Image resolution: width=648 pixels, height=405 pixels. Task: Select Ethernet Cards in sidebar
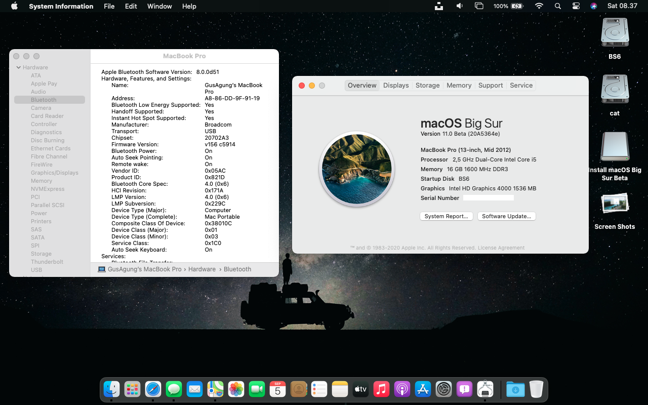(51, 148)
